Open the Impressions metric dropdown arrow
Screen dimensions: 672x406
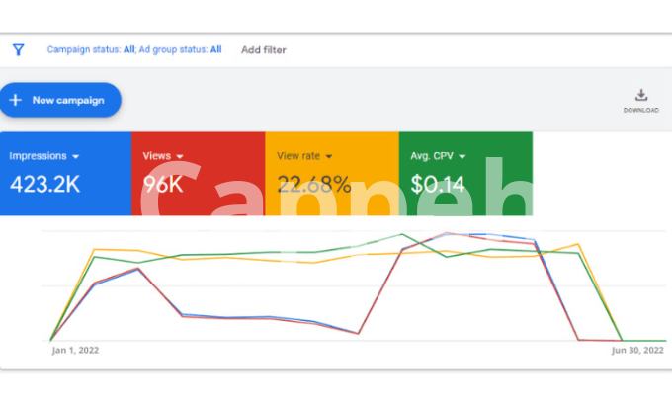(x=76, y=156)
